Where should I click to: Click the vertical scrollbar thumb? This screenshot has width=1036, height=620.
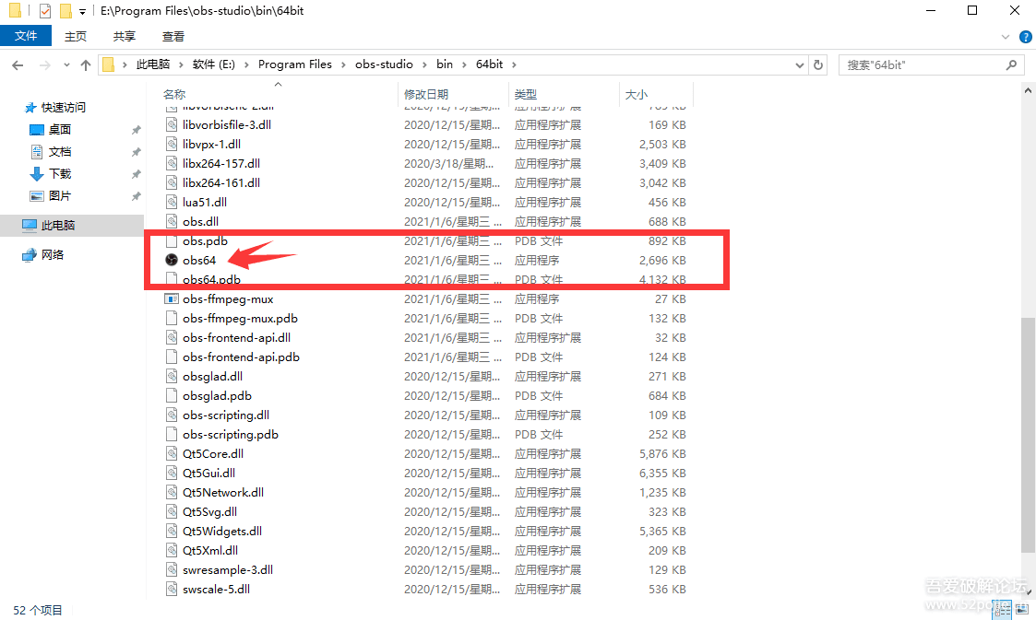(x=1028, y=436)
